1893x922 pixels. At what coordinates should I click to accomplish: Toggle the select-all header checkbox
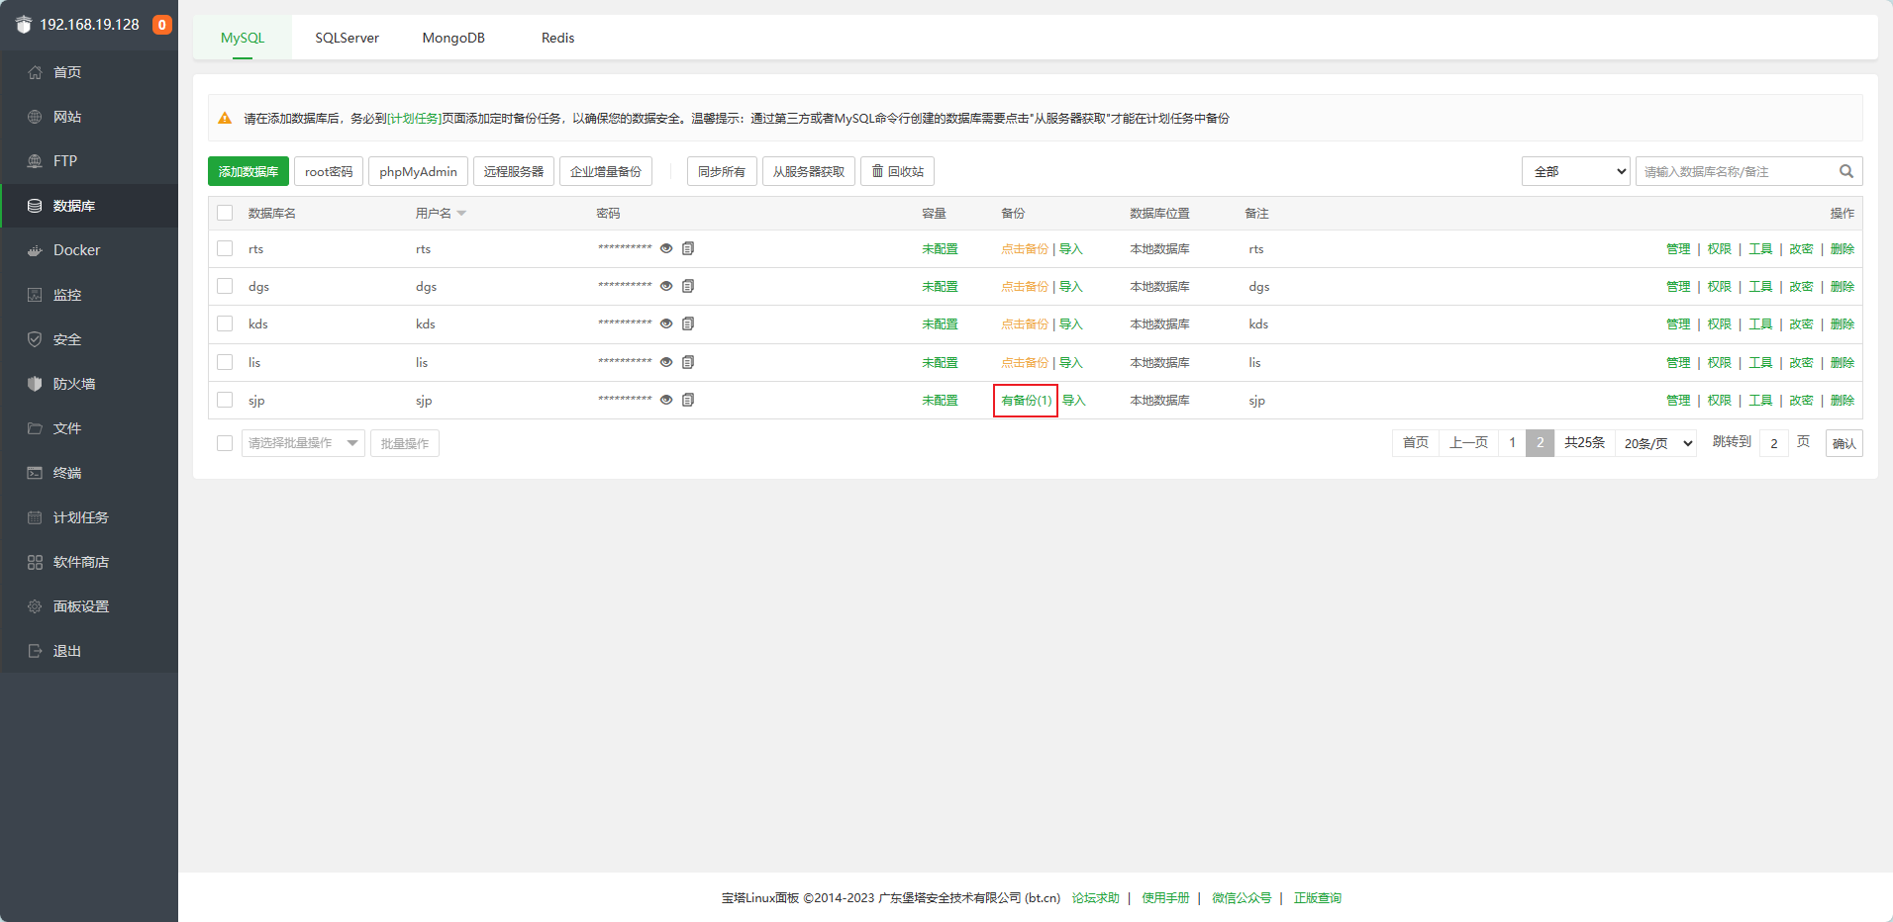[225, 213]
